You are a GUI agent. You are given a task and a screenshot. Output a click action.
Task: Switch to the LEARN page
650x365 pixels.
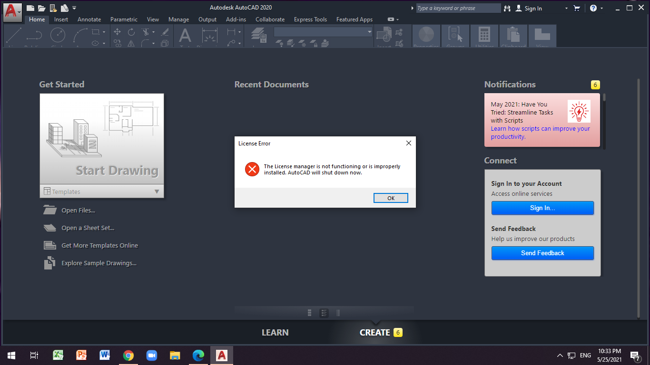click(x=275, y=333)
